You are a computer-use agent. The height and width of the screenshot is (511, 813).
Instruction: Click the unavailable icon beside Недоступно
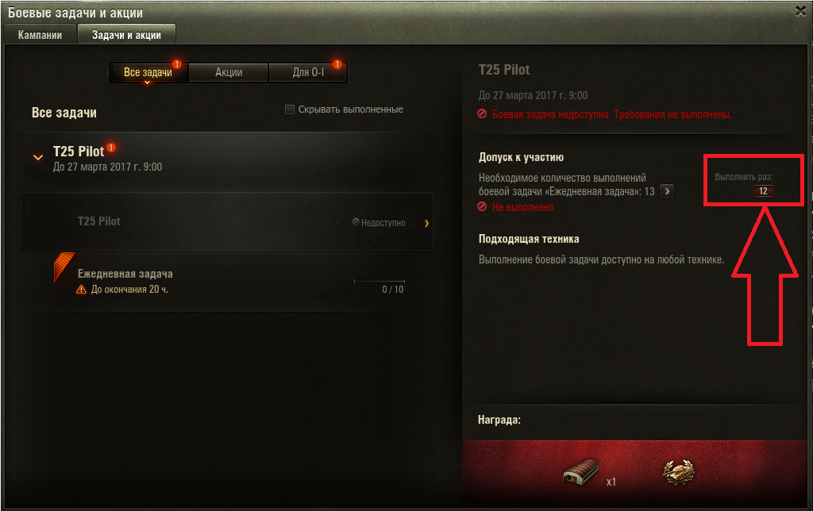[x=356, y=222]
